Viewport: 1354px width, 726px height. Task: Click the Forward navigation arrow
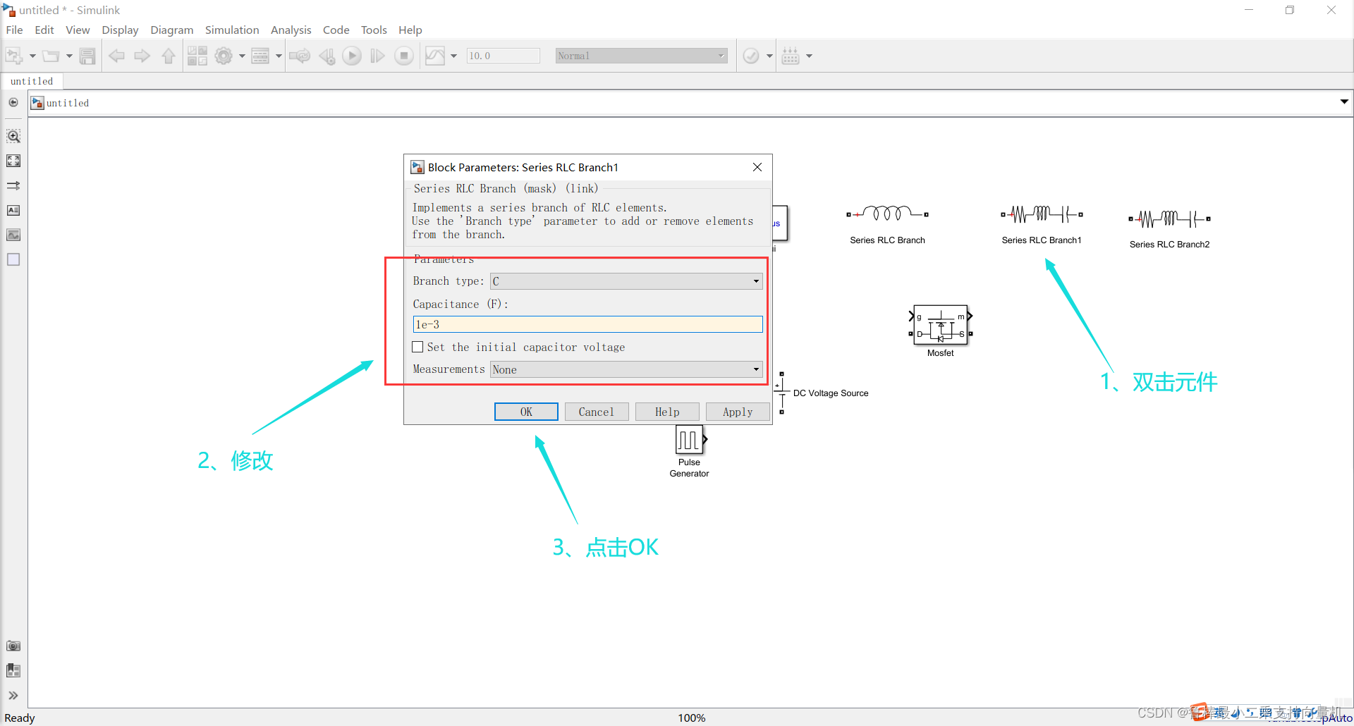[142, 56]
